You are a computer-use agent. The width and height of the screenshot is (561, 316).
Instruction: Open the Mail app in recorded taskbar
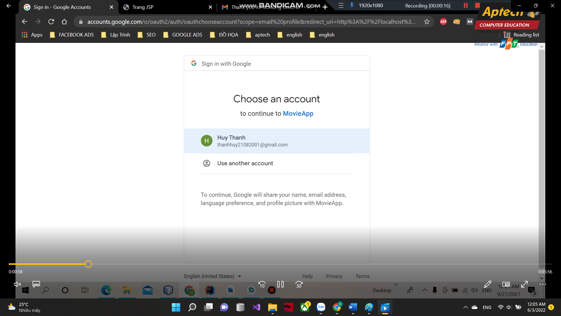tap(148, 290)
